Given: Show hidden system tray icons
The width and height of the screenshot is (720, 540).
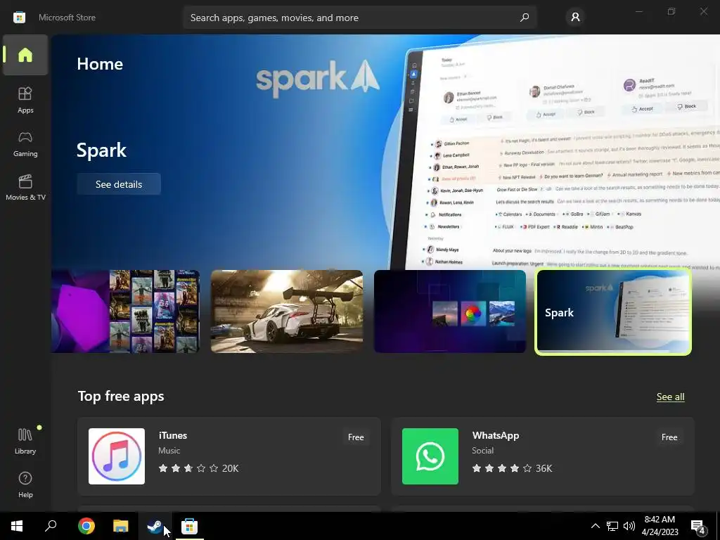Looking at the screenshot, I should click(x=595, y=526).
